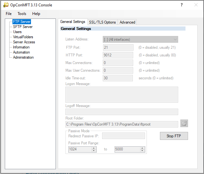The image size is (204, 174).
Task: Click the Max User Connections field
Action: (118, 70)
